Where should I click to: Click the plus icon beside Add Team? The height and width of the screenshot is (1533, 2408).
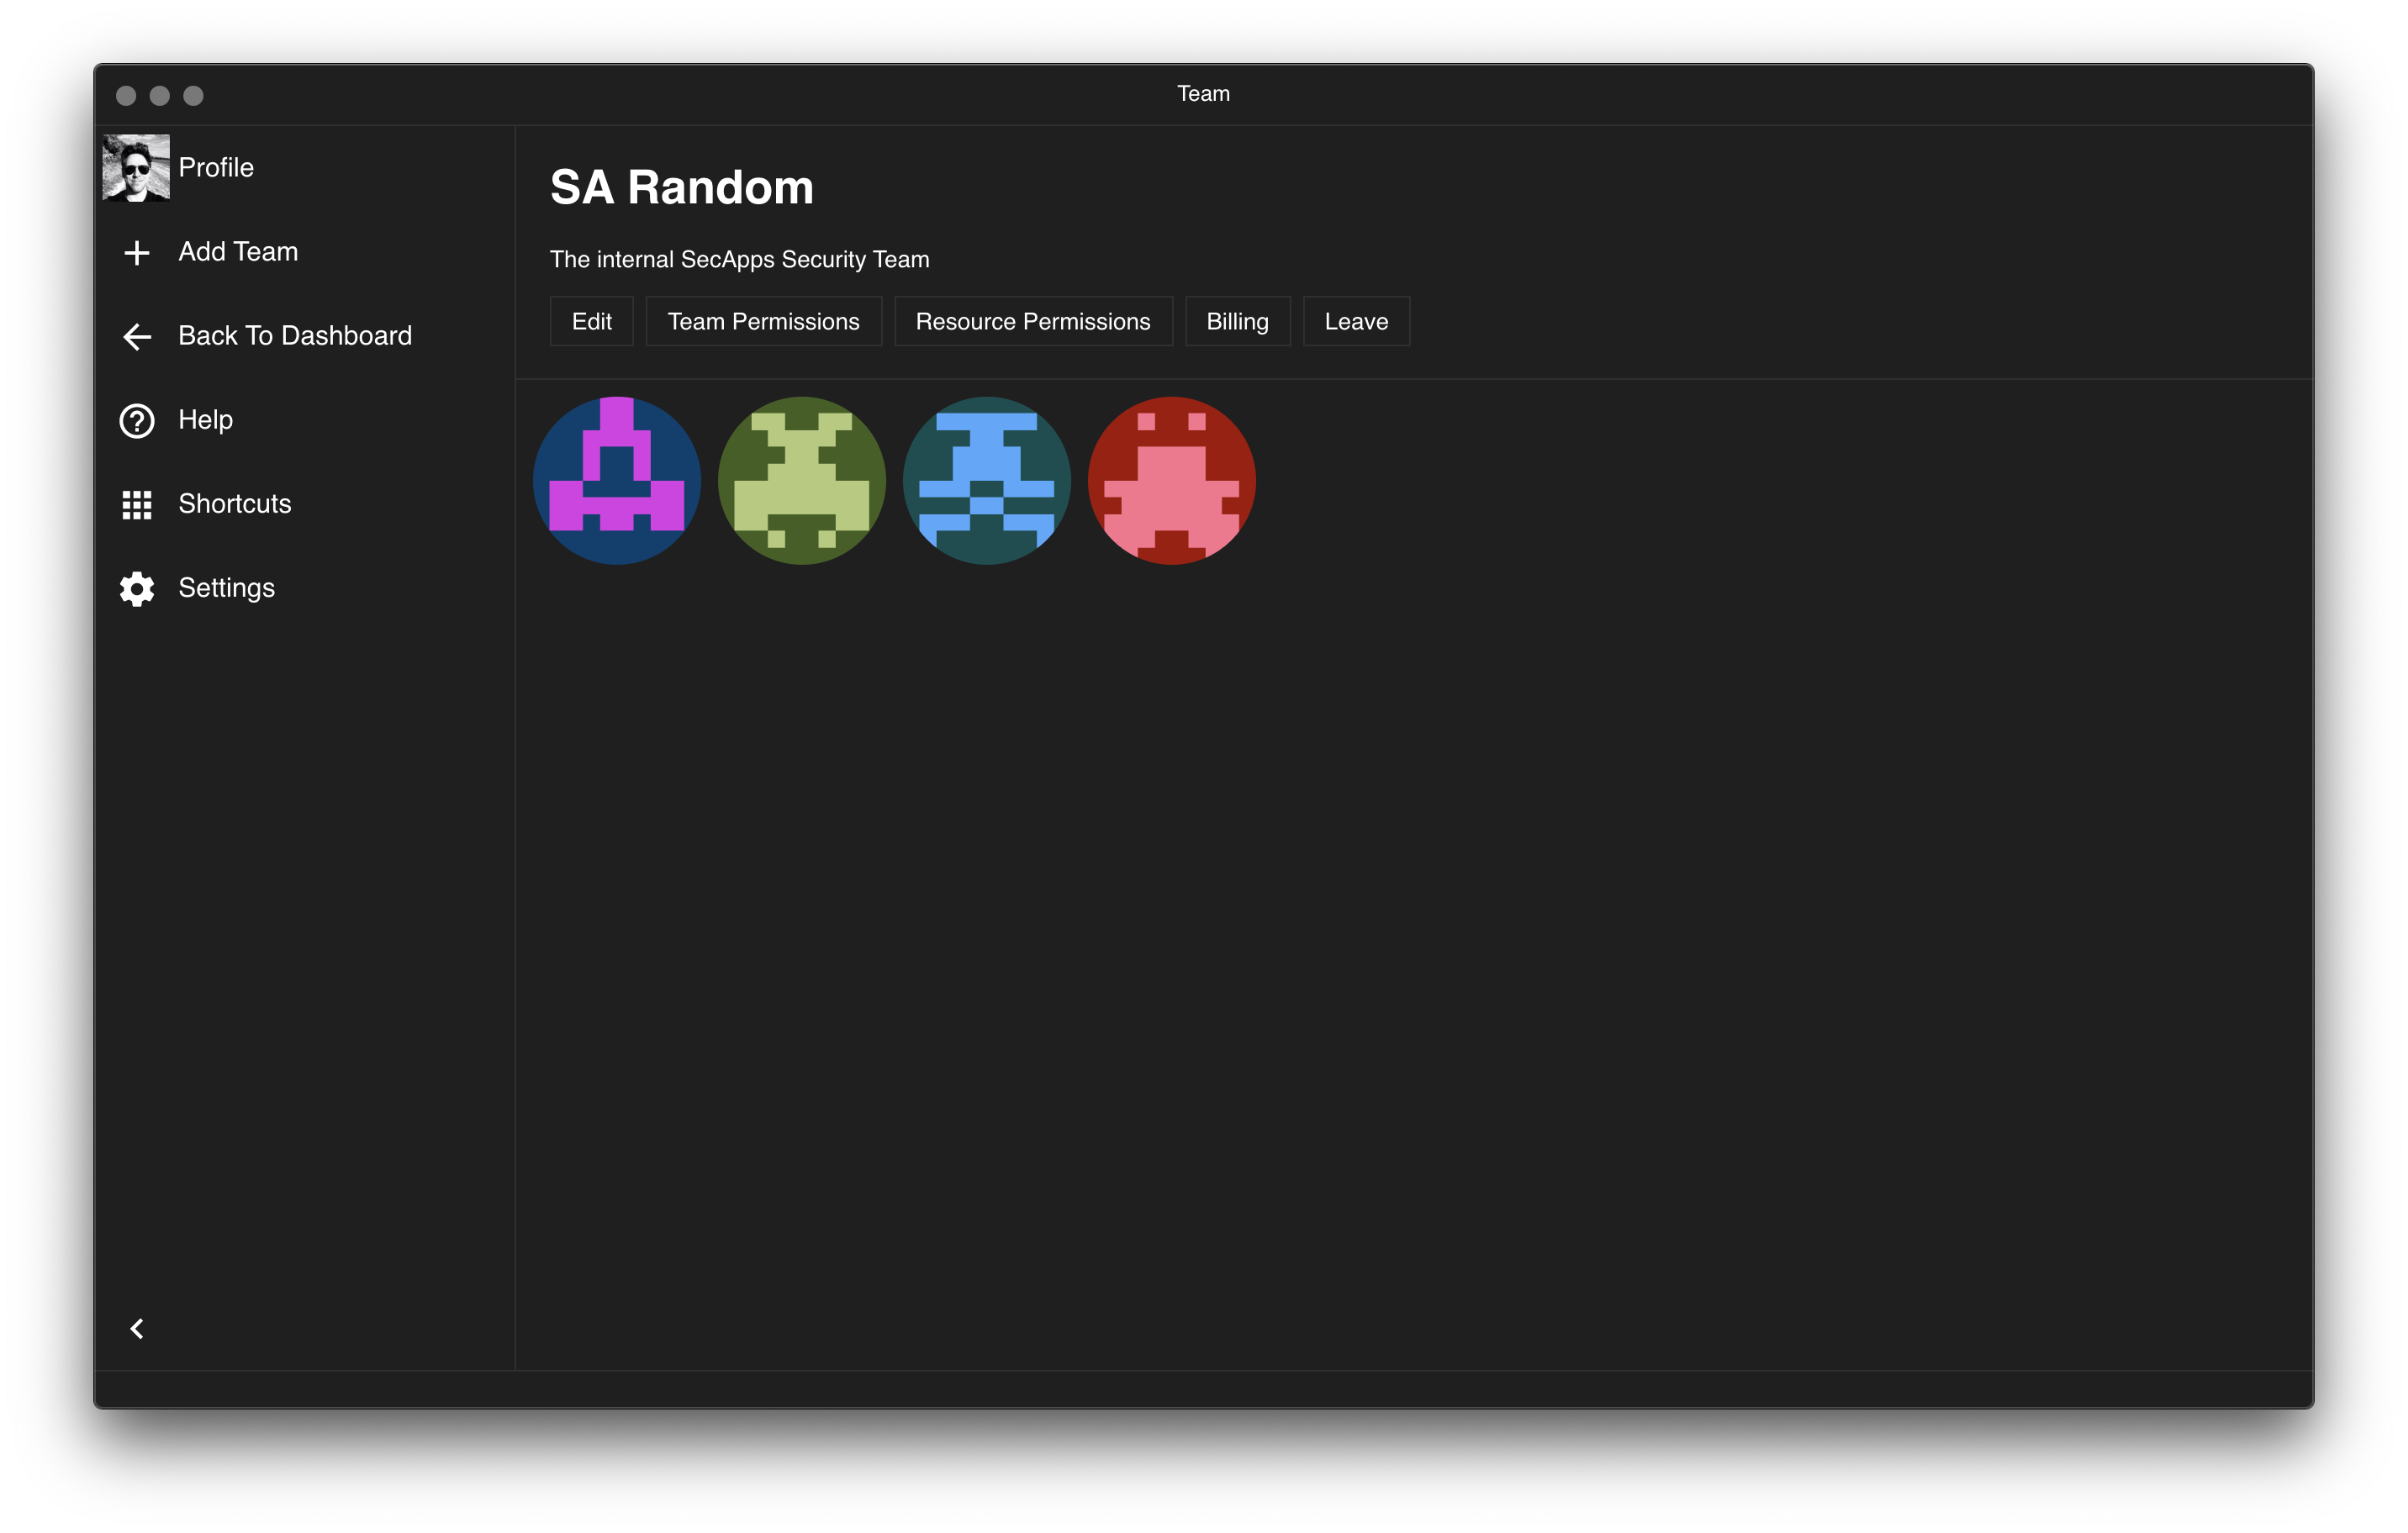pyautogui.click(x=137, y=253)
